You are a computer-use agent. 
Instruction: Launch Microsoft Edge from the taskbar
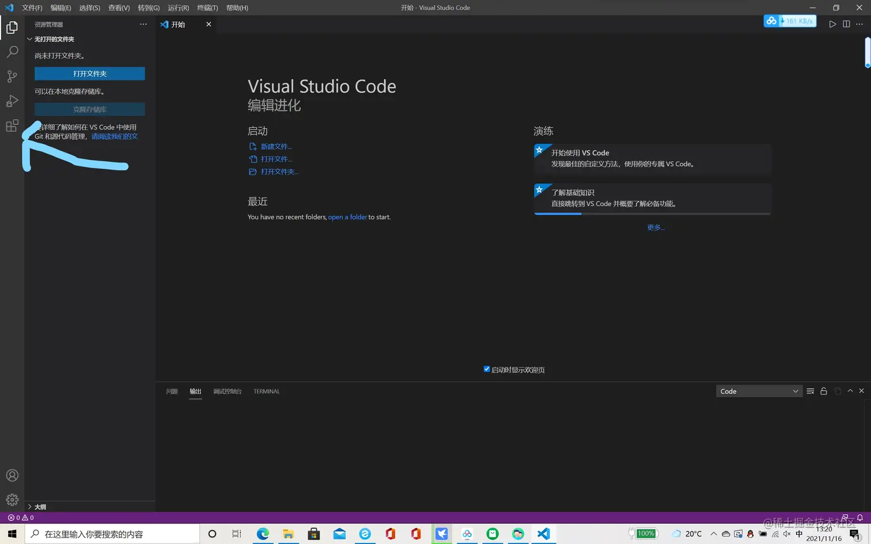click(263, 534)
